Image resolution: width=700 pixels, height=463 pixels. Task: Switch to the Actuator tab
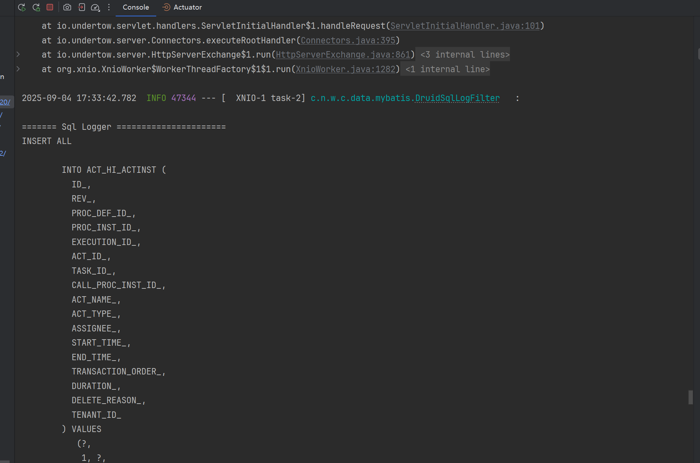point(187,7)
